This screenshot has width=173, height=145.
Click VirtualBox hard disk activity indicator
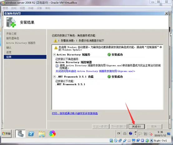point(111,141)
